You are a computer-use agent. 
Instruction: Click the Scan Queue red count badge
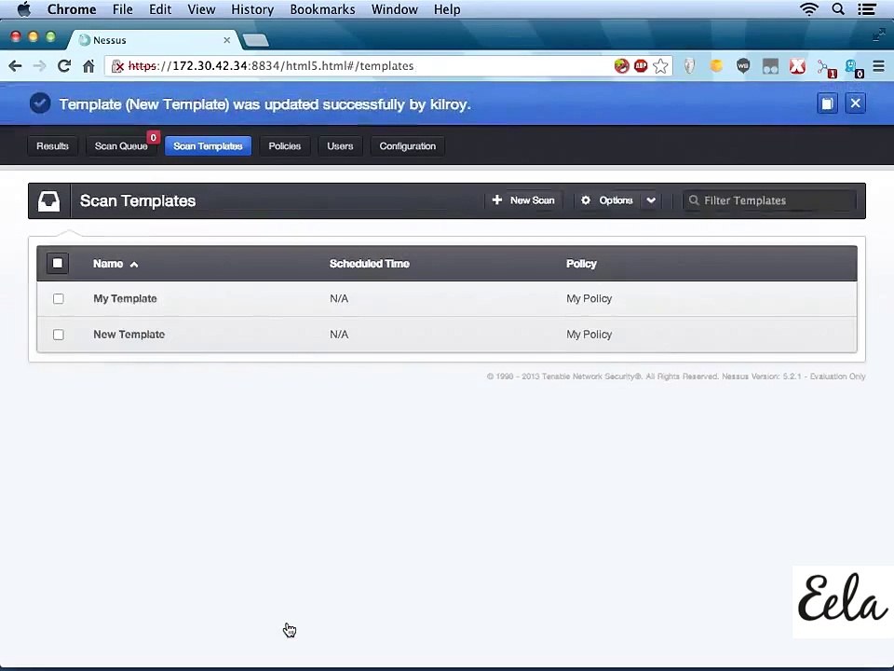153,138
